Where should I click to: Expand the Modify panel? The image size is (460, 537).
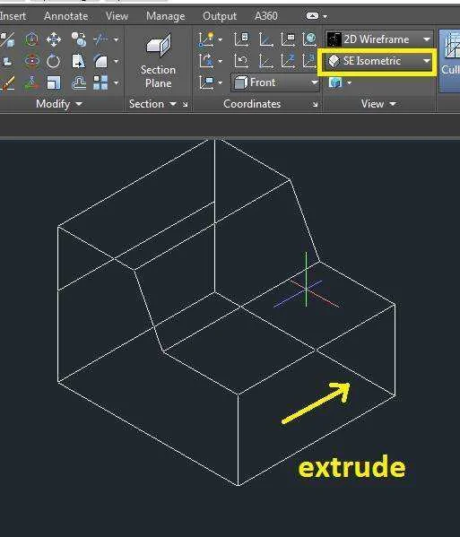tap(59, 104)
